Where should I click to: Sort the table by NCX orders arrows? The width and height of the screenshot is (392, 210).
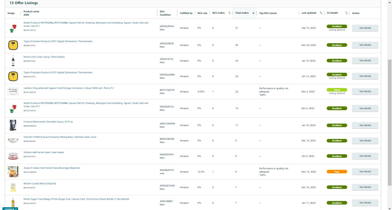point(229,13)
